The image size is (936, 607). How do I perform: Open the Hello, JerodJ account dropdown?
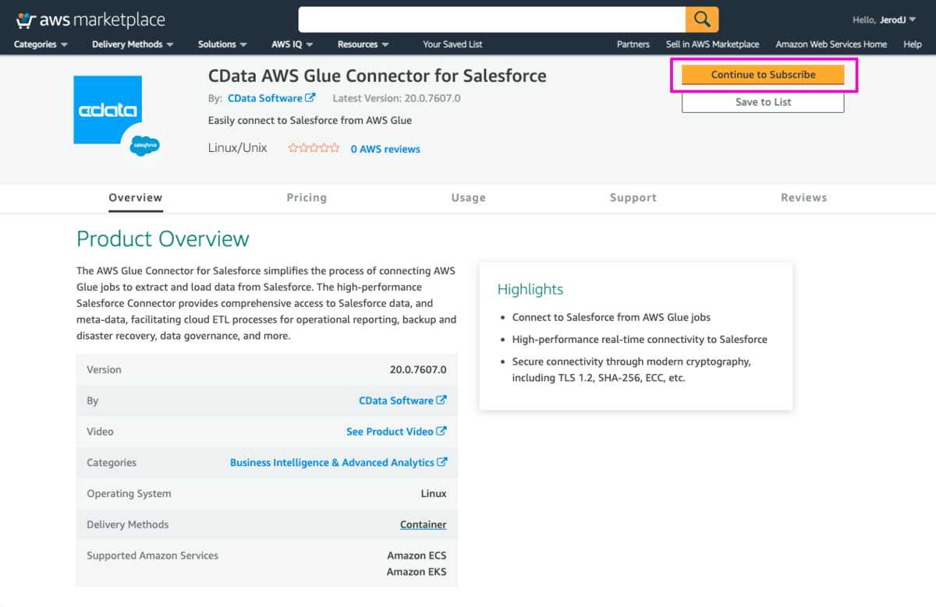tap(885, 19)
